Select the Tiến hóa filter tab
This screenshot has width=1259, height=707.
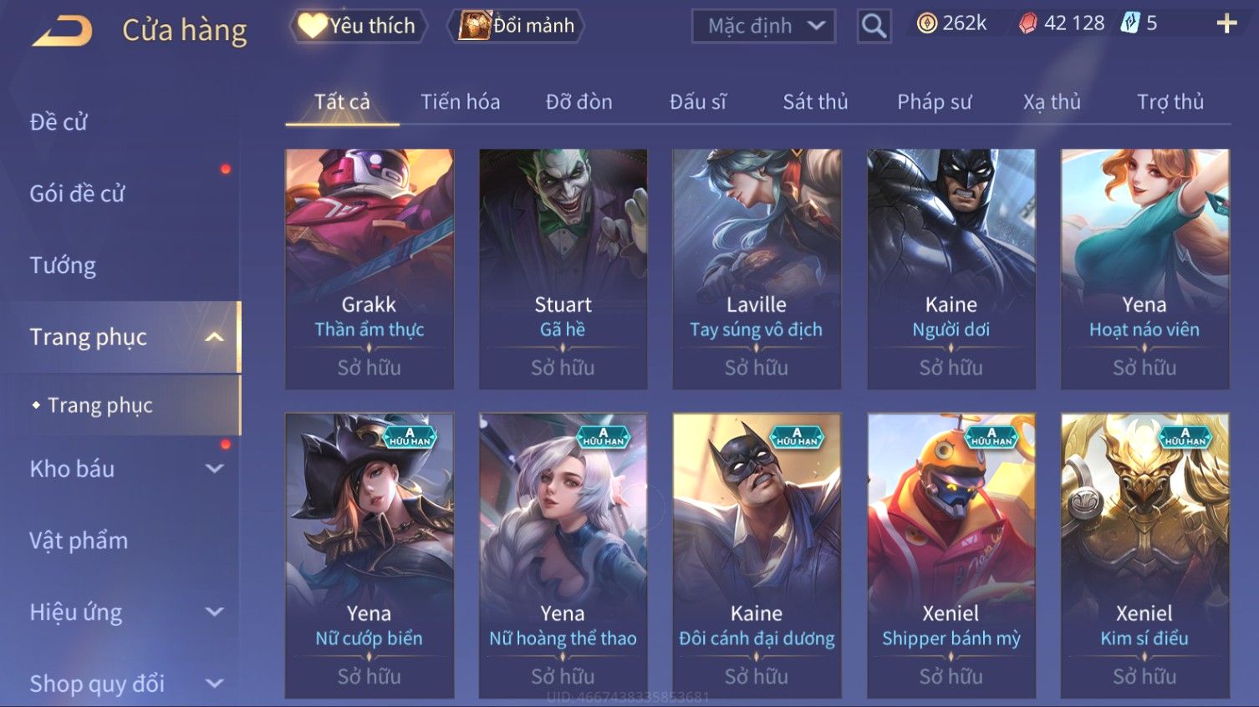pyautogui.click(x=461, y=102)
